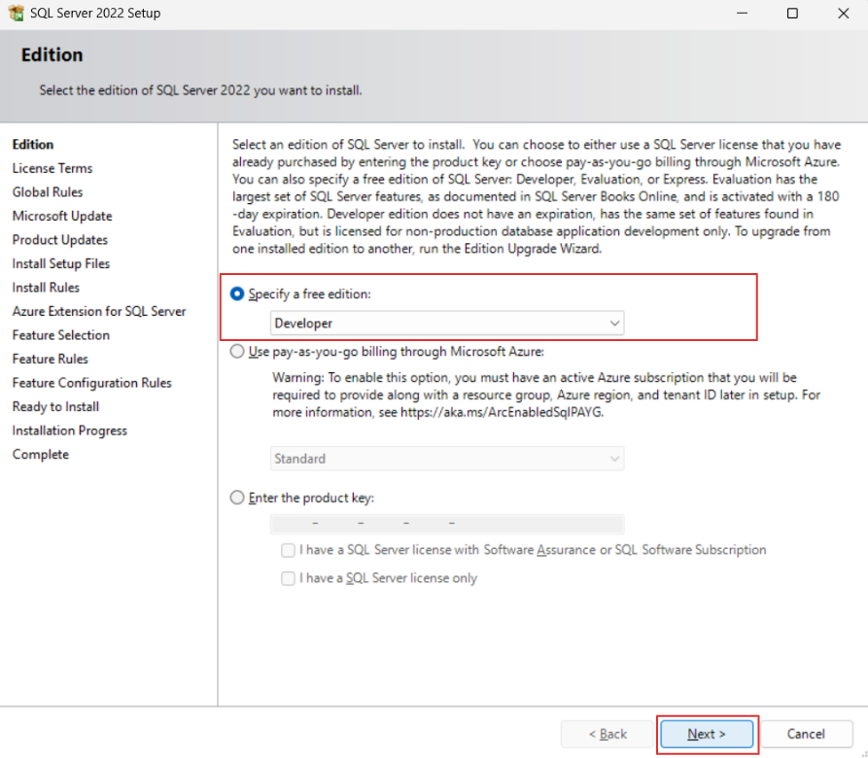Open Azure Extension for SQL Server step
The height and width of the screenshot is (758, 868).
pyautogui.click(x=98, y=311)
